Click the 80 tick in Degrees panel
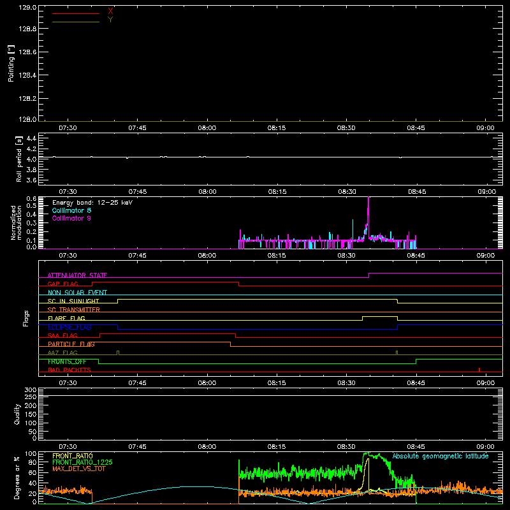The width and height of the screenshot is (510, 510). coord(33,462)
